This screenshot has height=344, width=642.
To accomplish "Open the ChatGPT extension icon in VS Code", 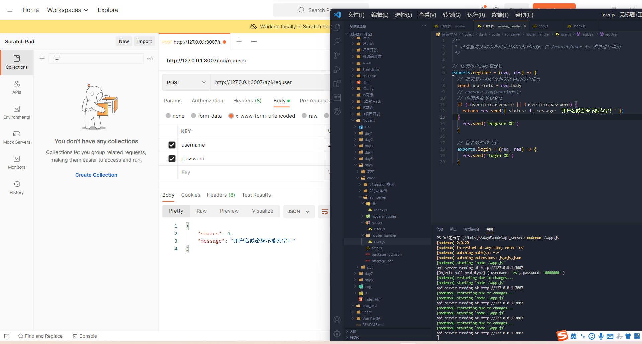I will point(337,112).
